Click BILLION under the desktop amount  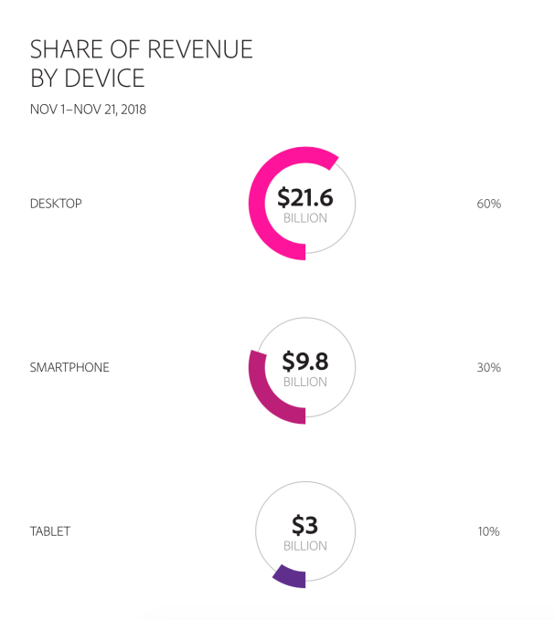(305, 218)
